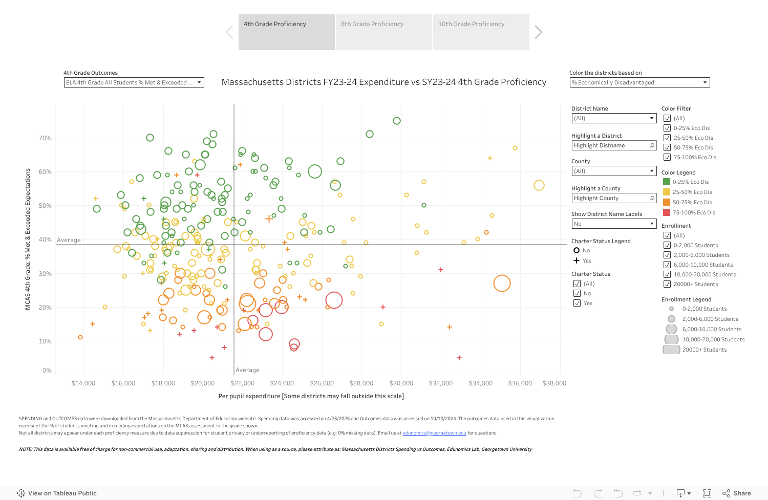Click the edunomics@georgetown.edu email link
768x500 pixels.
tap(434, 433)
